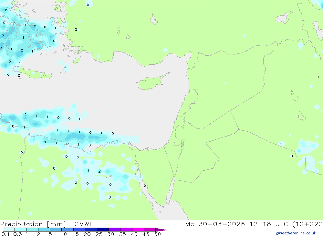The height and width of the screenshot is (236, 323).
Task: Click the above-50 arrow tip of legend
Action: click(161, 230)
